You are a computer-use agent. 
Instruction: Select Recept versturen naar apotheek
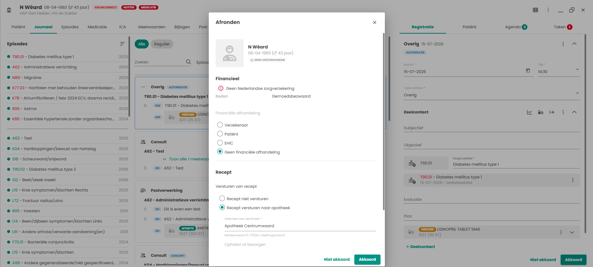coord(222,207)
